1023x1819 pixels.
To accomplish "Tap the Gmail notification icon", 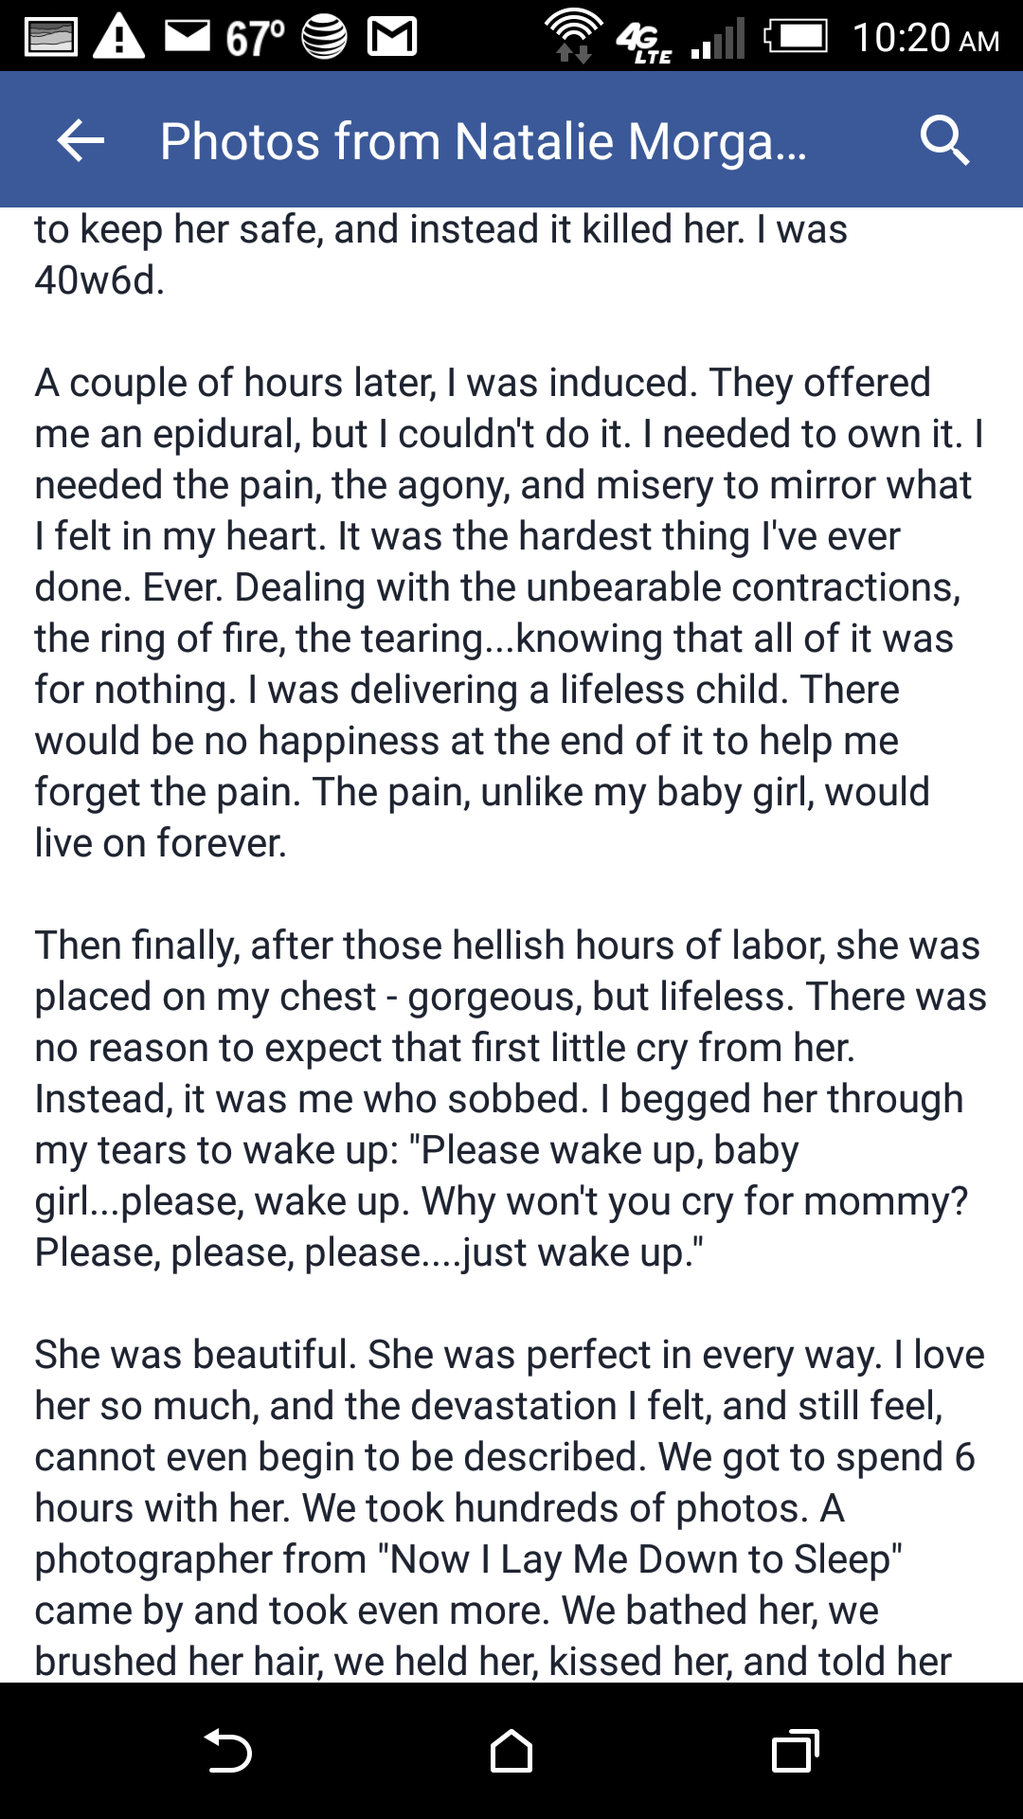I will tap(392, 37).
